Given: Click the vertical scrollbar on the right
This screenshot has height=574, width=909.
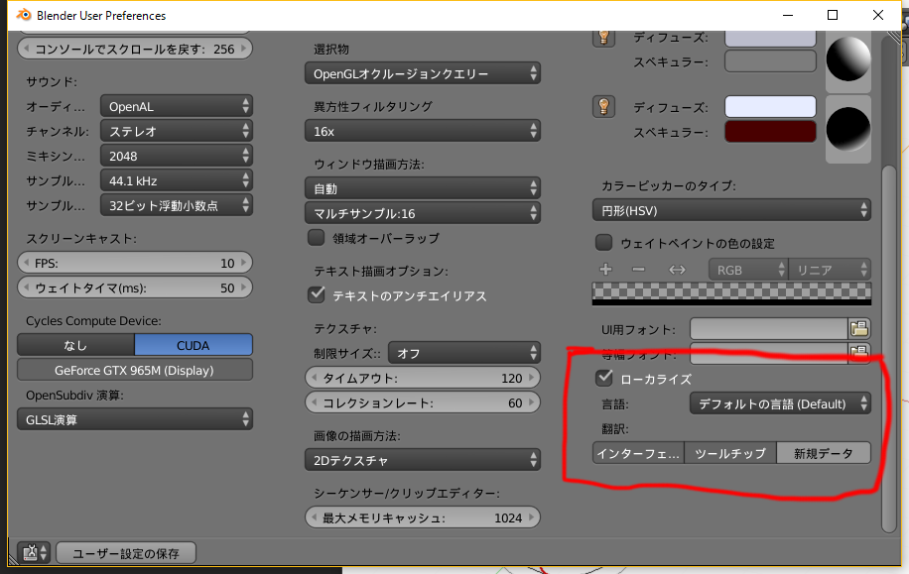Looking at the screenshot, I should [x=889, y=348].
